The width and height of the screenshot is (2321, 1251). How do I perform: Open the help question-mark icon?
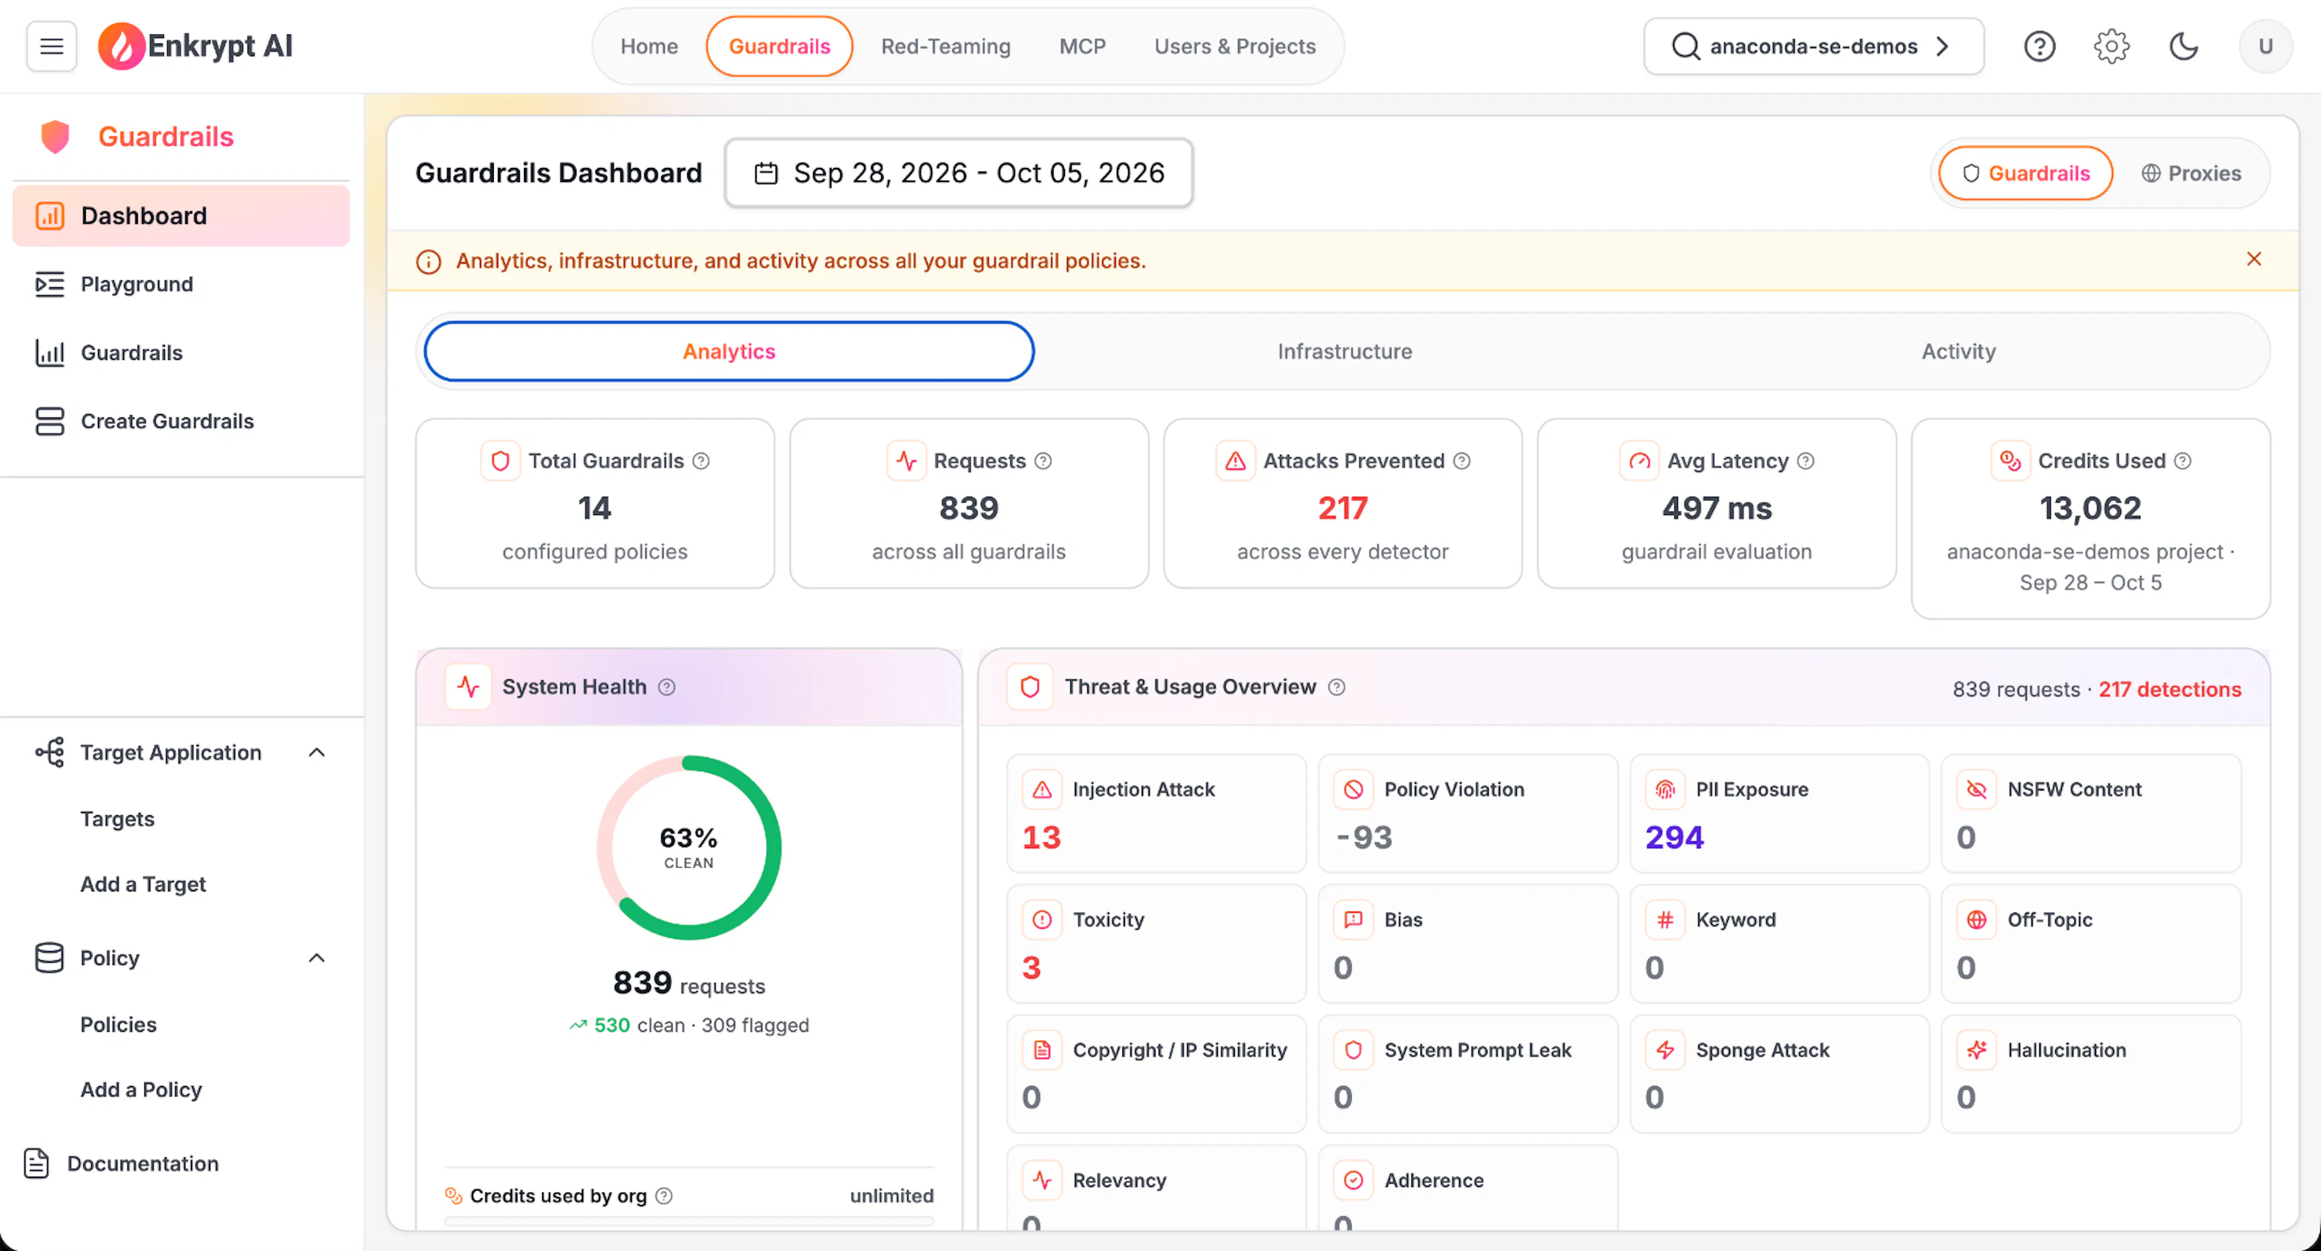[2039, 46]
